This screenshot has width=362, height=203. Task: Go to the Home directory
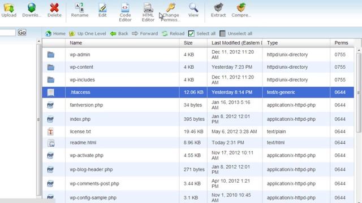point(55,34)
